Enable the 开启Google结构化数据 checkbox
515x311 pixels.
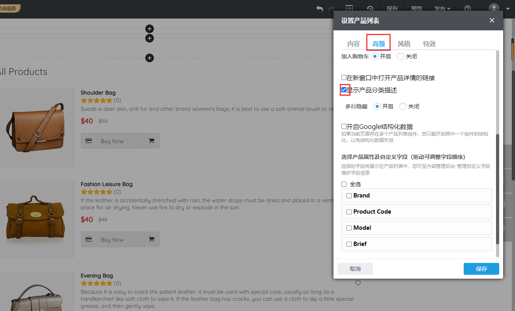pos(344,127)
